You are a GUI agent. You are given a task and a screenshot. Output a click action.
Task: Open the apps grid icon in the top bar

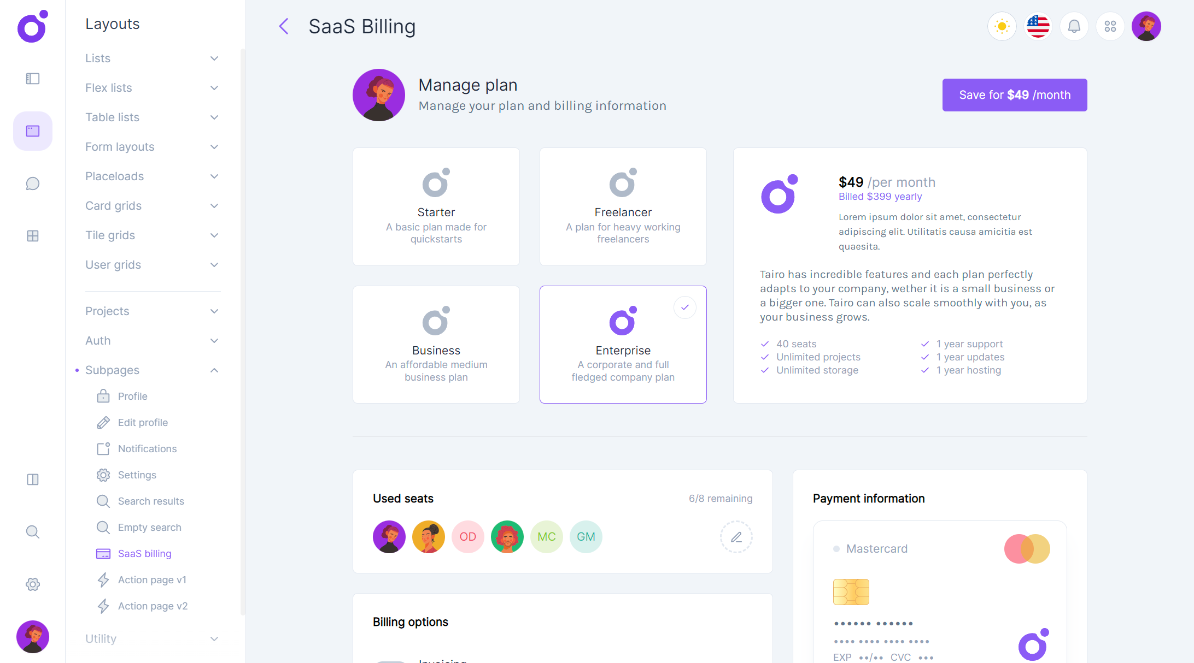point(1110,26)
